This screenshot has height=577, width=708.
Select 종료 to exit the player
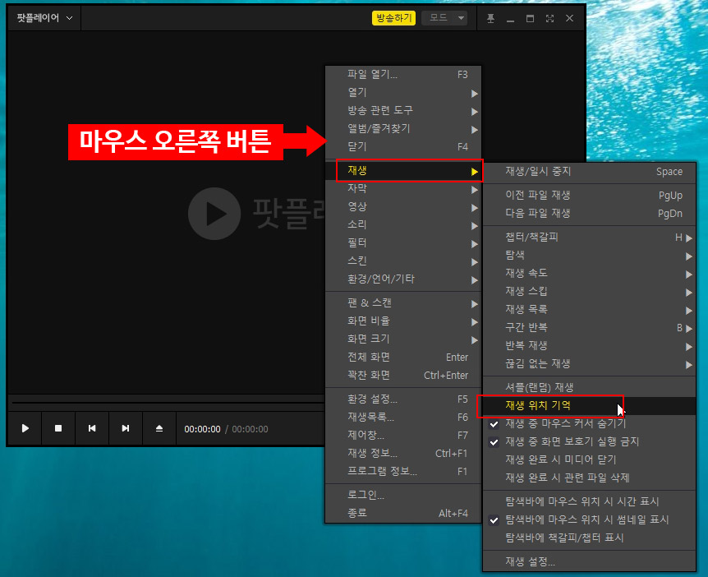point(403,513)
